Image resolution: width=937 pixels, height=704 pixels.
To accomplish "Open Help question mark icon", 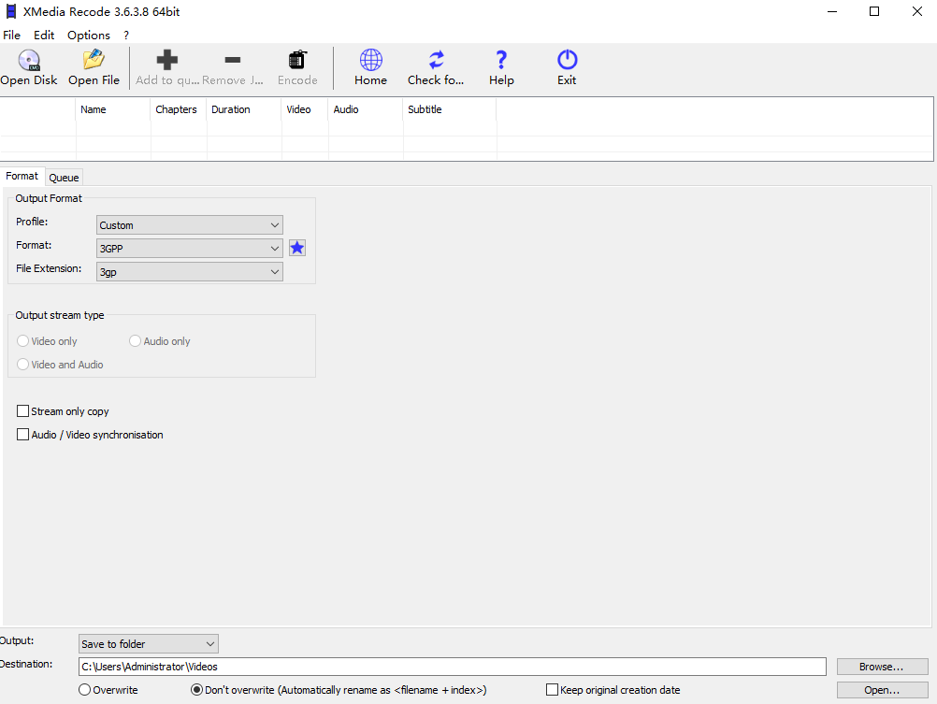I will point(501,60).
